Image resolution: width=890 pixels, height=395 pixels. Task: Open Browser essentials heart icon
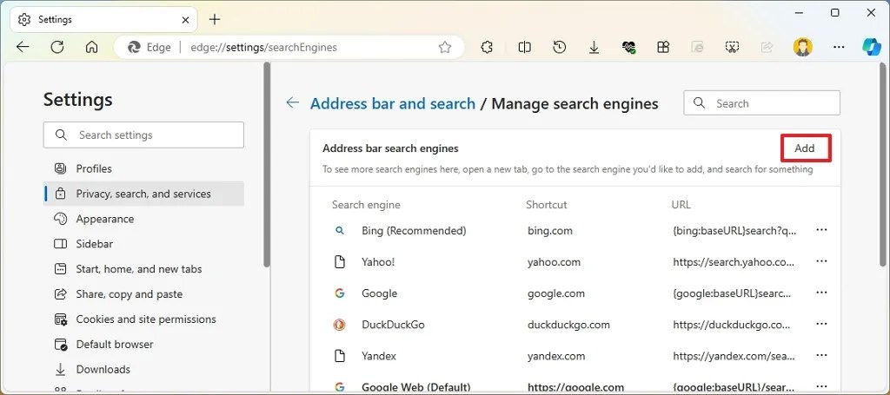click(628, 48)
